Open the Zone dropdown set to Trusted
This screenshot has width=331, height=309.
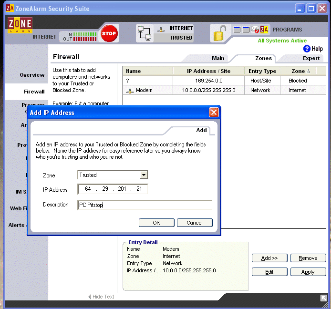(x=144, y=175)
